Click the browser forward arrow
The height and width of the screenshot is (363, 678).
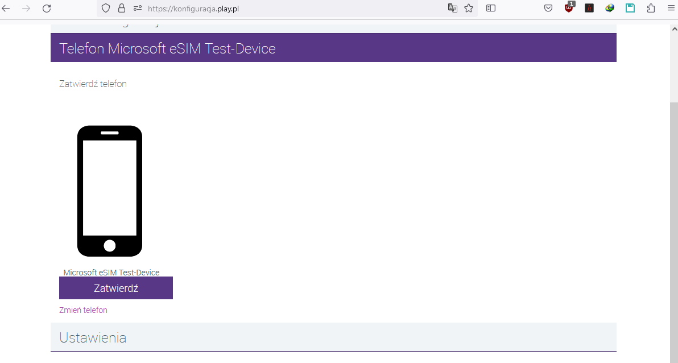(26, 8)
